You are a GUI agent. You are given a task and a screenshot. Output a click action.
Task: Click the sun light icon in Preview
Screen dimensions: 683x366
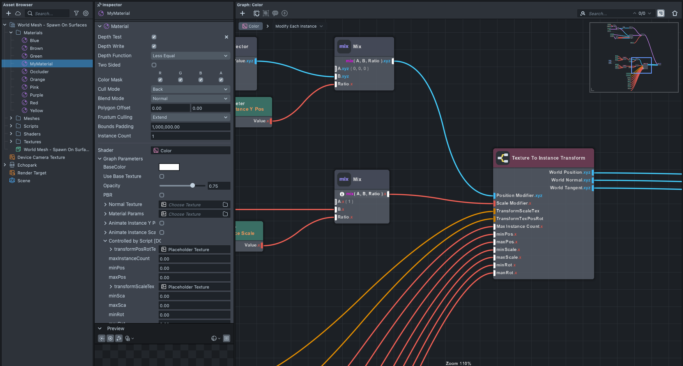102,338
